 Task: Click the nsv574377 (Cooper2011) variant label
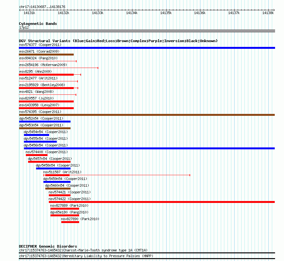pos(40,45)
